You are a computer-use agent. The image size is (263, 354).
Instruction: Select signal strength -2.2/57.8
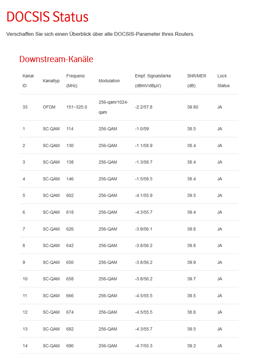[144, 107]
